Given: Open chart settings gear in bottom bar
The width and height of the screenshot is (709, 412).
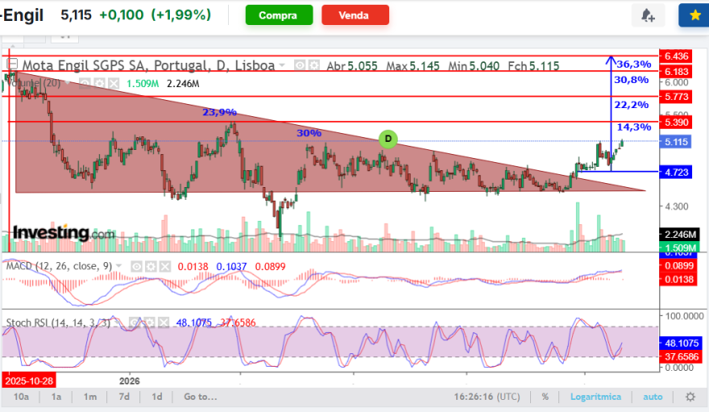Looking at the screenshot, I should click(x=690, y=397).
